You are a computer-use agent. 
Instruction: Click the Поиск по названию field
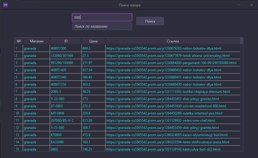102,26
